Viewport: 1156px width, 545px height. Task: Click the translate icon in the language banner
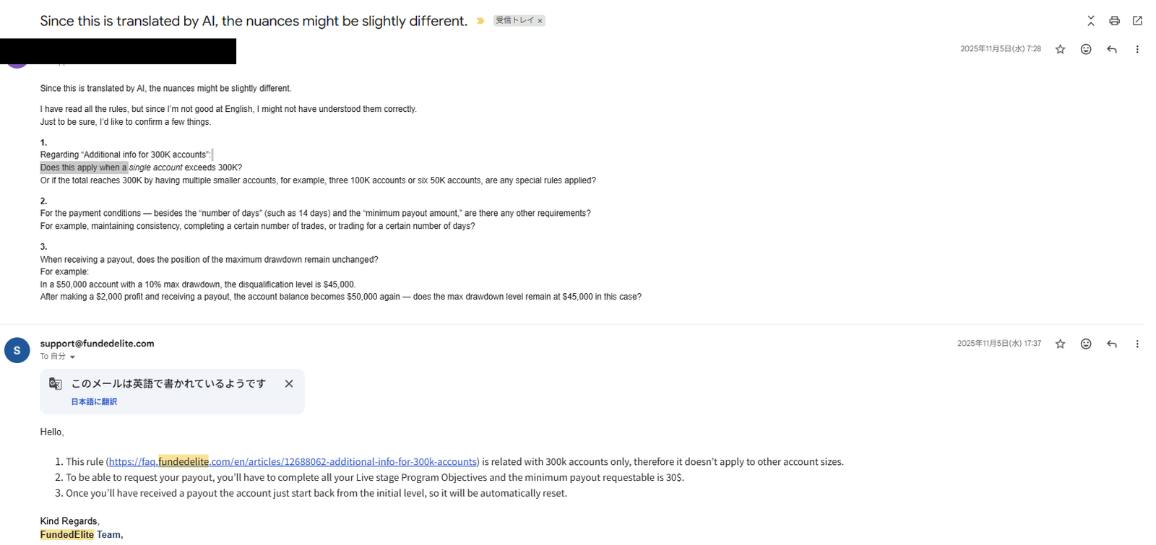56,383
